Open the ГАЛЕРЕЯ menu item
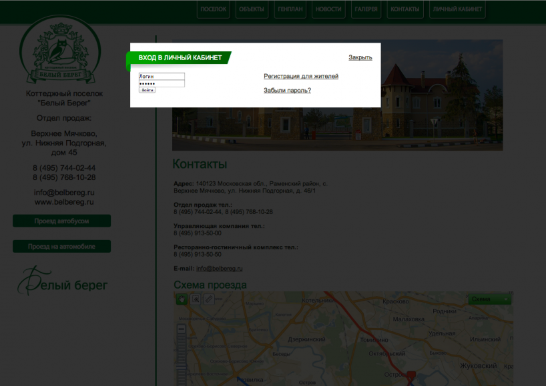 (366, 9)
